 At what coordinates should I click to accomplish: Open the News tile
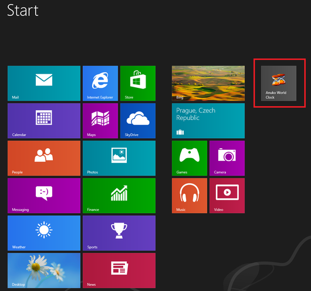(x=119, y=271)
